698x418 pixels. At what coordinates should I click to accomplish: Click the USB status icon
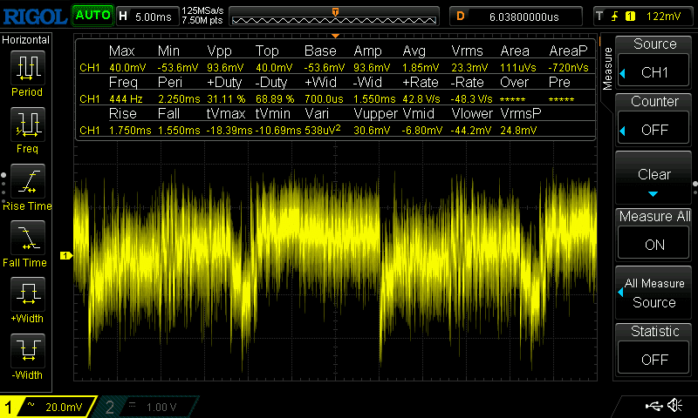point(653,406)
